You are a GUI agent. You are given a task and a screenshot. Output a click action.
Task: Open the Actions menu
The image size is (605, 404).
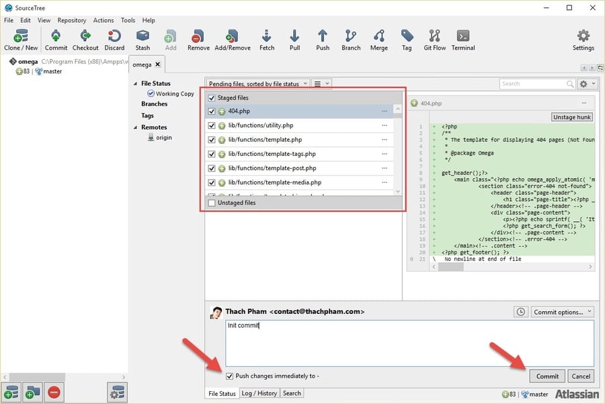pyautogui.click(x=103, y=20)
